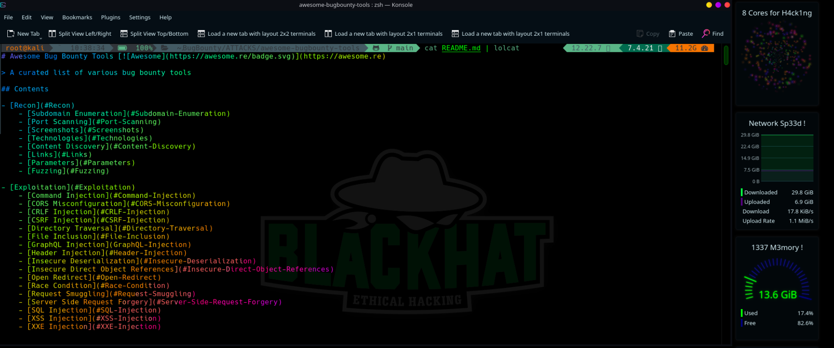The width and height of the screenshot is (834, 348).
Task: Click the Paste toolbar button
Action: pos(681,34)
